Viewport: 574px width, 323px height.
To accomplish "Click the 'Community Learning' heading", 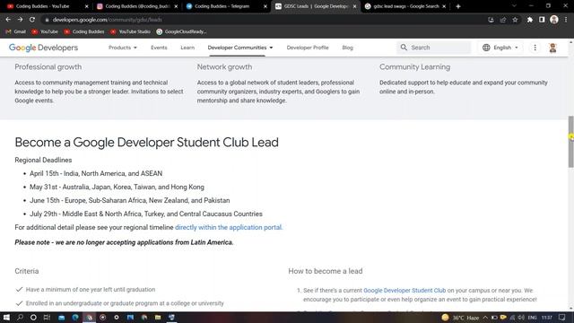I will (414, 67).
